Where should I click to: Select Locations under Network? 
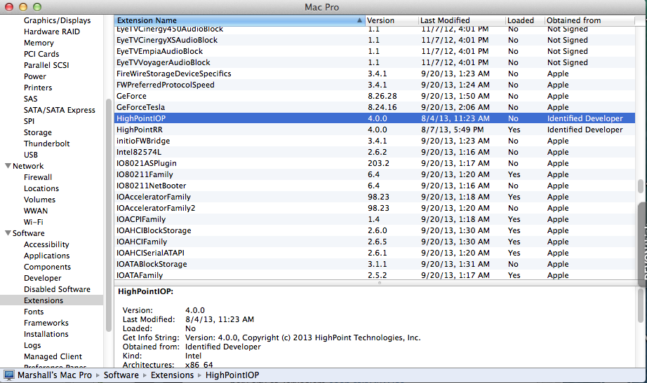(41, 188)
